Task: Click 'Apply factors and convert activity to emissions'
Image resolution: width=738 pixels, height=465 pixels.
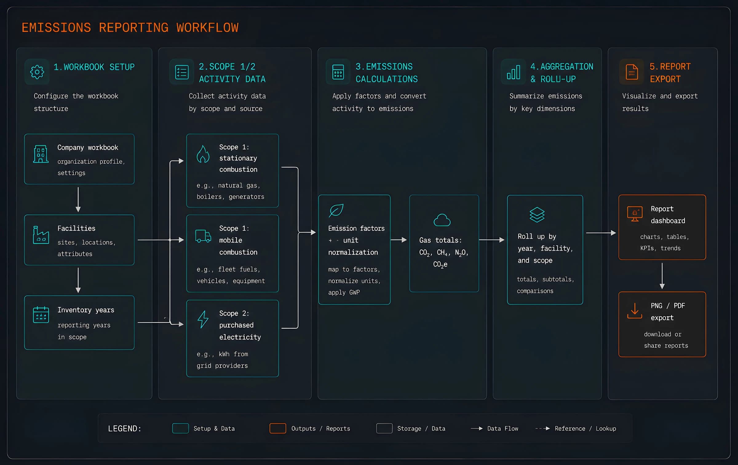Action: pyautogui.click(x=379, y=102)
